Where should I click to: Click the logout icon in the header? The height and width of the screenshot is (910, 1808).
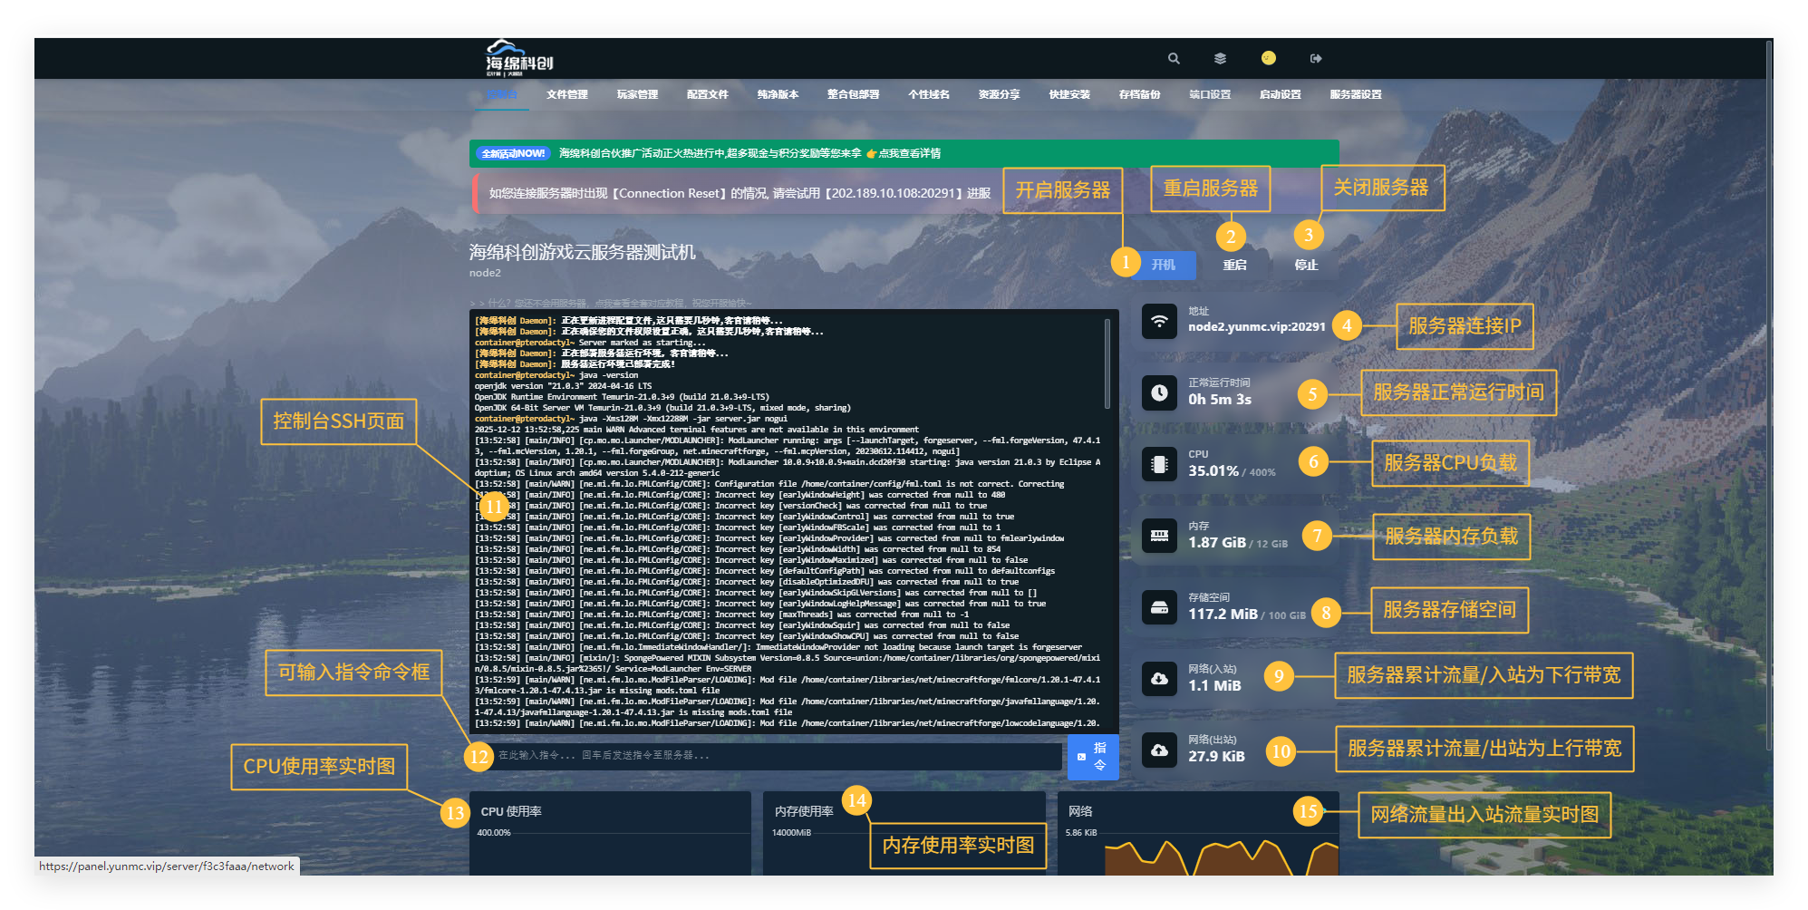(1316, 59)
